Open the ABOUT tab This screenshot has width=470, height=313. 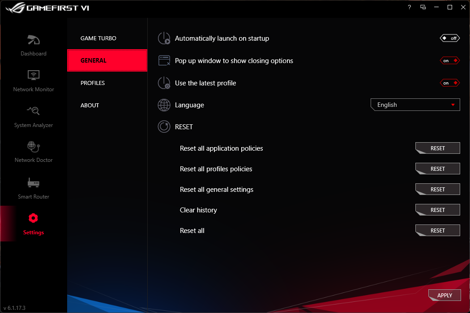[90, 106]
